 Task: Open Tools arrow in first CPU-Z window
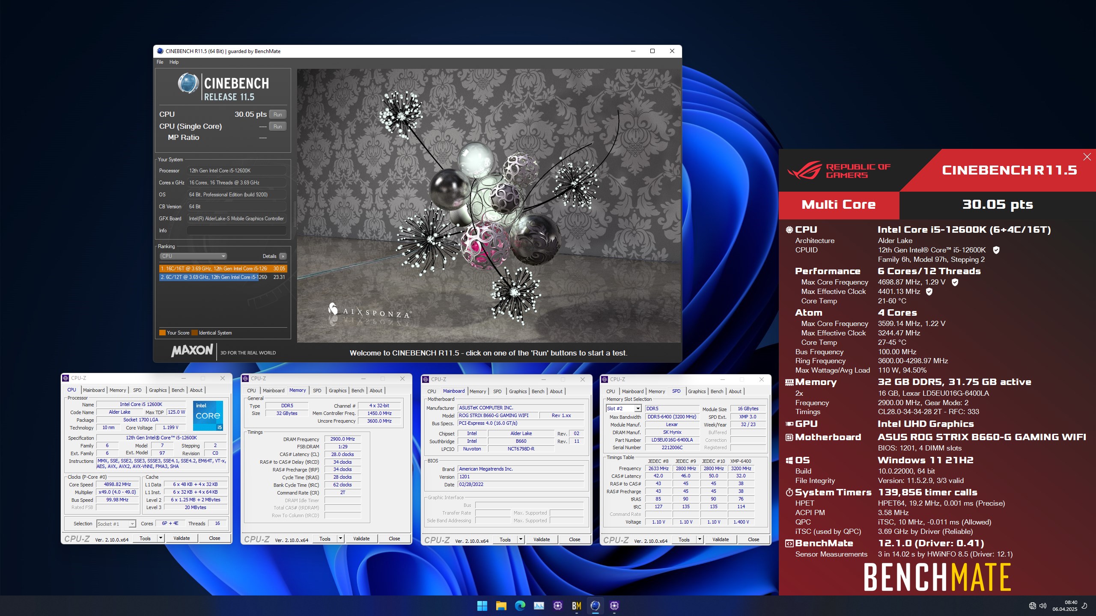161,538
